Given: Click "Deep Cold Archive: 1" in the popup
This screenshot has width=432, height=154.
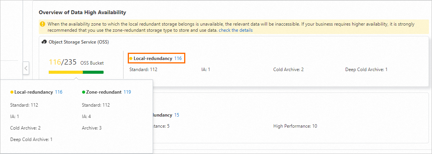Looking at the screenshot, I should coord(31,139).
